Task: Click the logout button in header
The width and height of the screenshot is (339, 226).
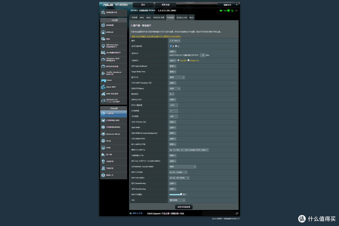Action: (x=143, y=5)
